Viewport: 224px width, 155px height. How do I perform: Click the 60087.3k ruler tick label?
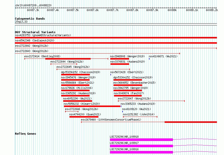pos(33,10)
